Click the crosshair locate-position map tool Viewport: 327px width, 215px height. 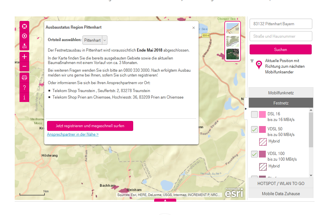tap(24, 26)
